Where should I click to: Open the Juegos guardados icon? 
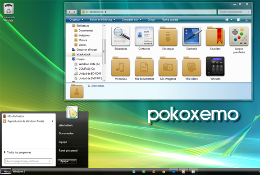[239, 36]
